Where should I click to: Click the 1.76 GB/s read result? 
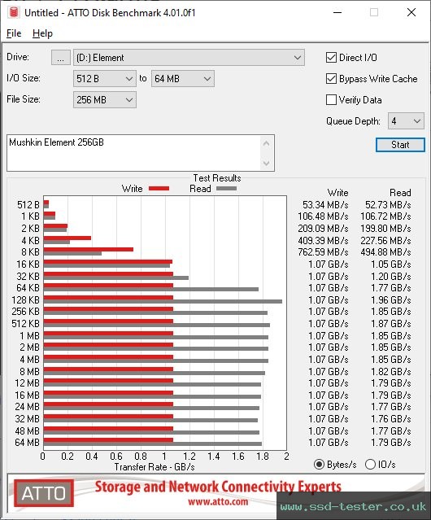point(391,419)
